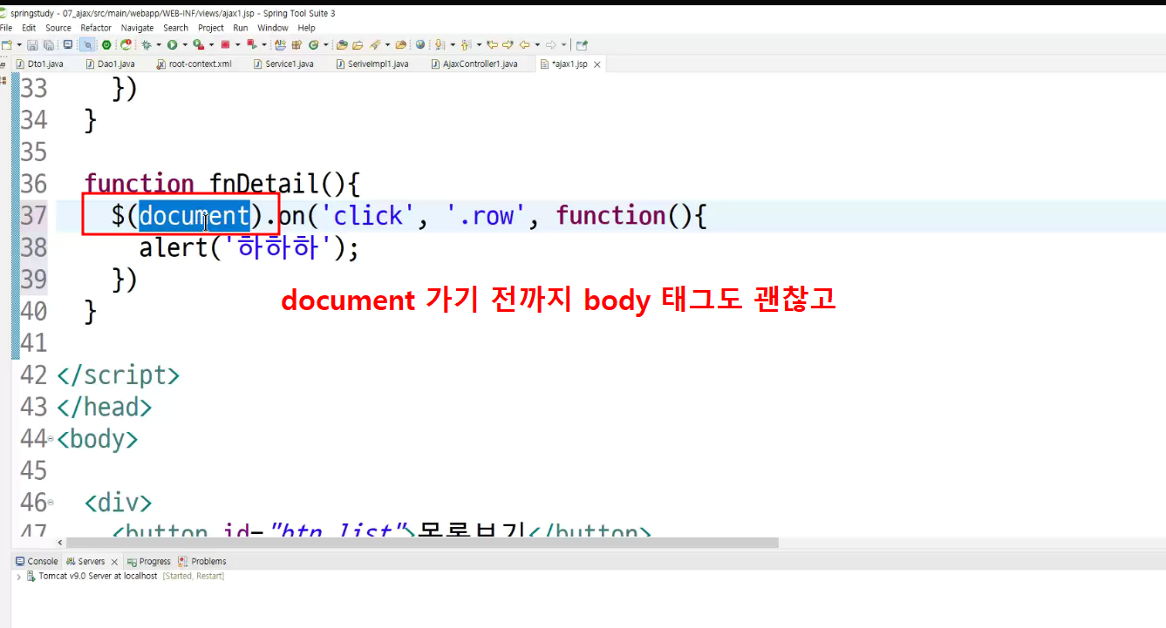Image resolution: width=1166 pixels, height=628 pixels.
Task: Close the ajax1.jsp editor tab
Action: point(598,64)
